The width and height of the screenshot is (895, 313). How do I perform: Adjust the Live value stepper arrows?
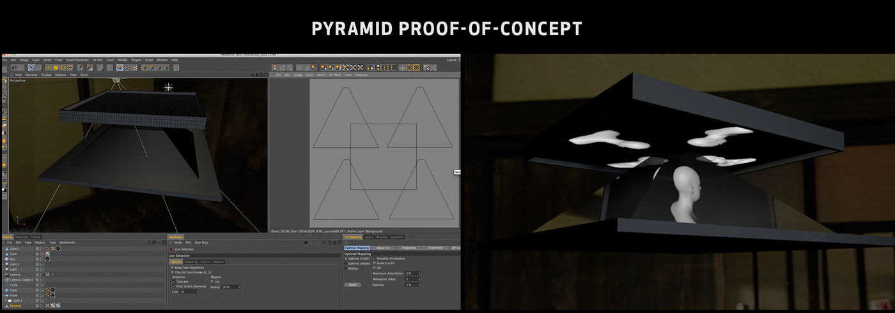197,292
